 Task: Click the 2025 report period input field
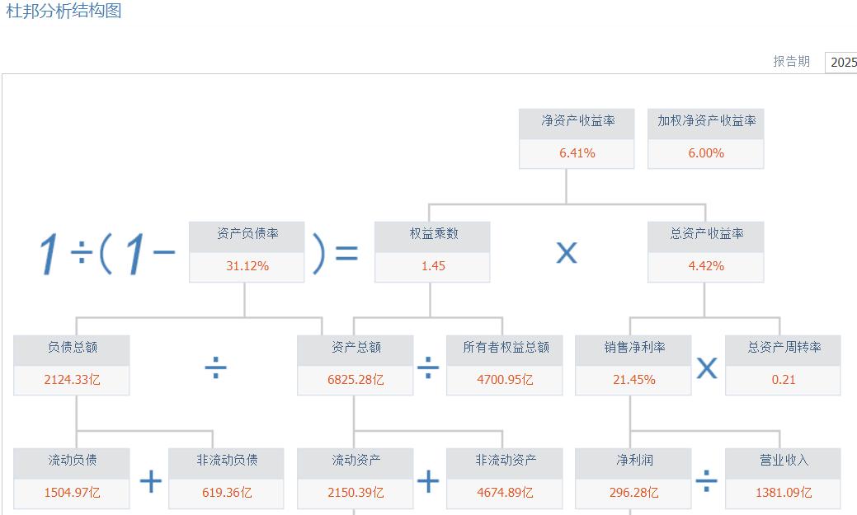pos(843,62)
